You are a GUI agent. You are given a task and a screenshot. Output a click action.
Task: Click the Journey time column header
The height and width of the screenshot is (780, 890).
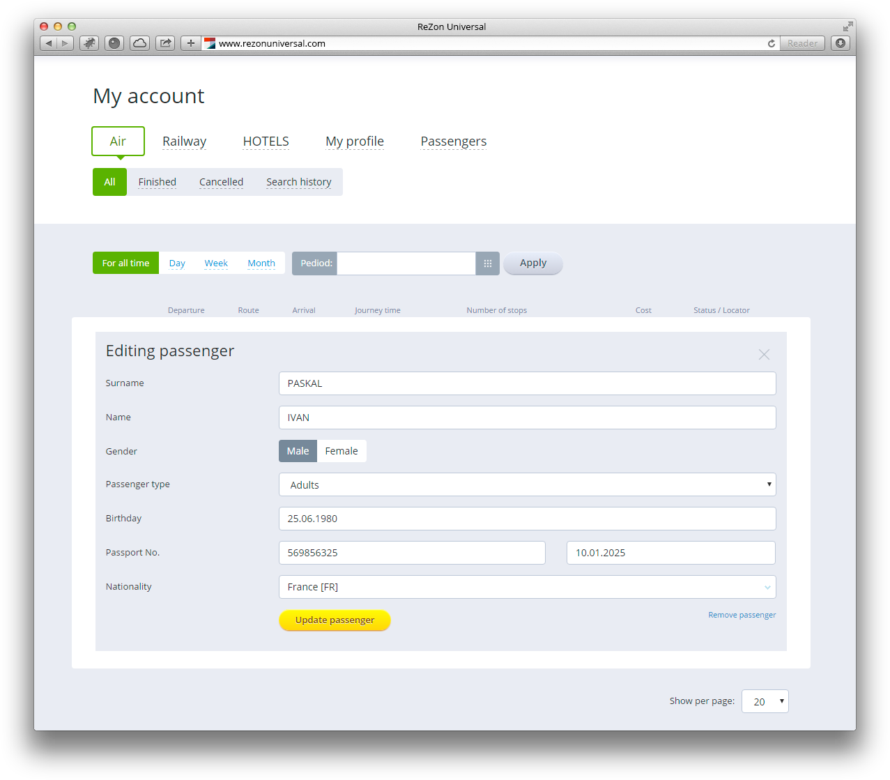point(377,310)
